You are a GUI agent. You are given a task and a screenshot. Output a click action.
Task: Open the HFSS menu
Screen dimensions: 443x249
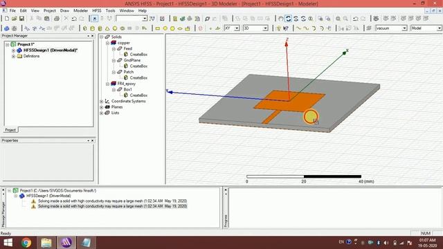click(x=97, y=10)
